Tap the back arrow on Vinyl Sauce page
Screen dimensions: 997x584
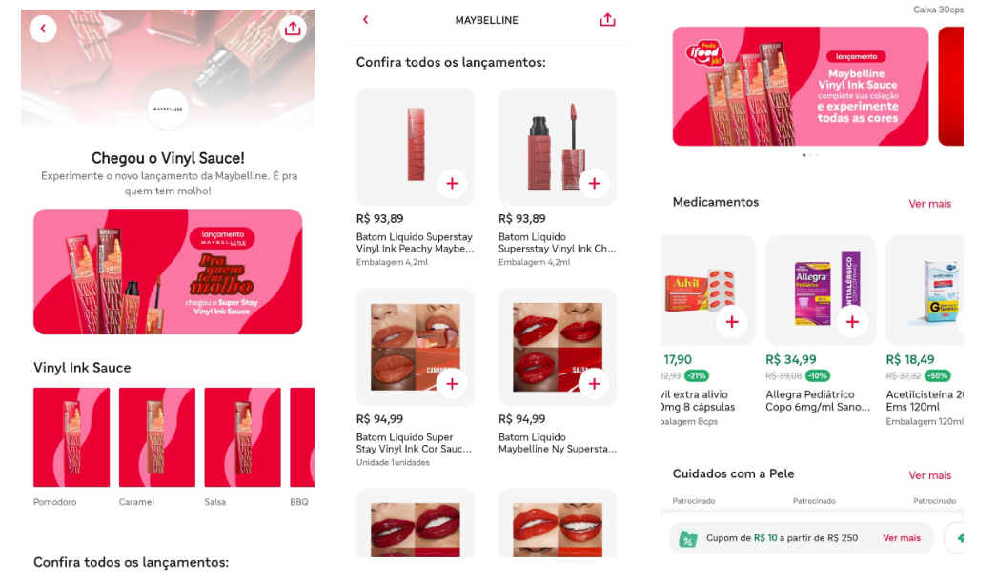point(43,29)
